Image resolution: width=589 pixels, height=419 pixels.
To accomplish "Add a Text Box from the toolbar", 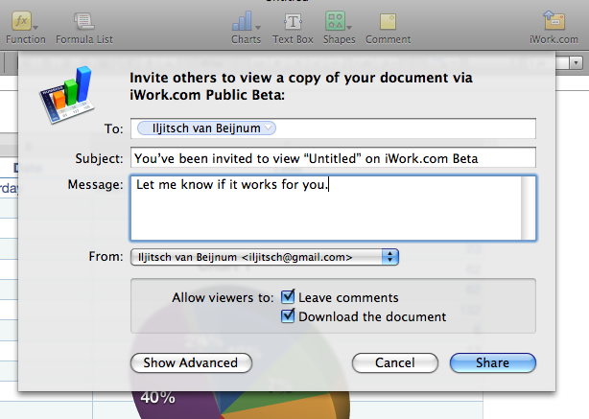I will pyautogui.click(x=293, y=21).
